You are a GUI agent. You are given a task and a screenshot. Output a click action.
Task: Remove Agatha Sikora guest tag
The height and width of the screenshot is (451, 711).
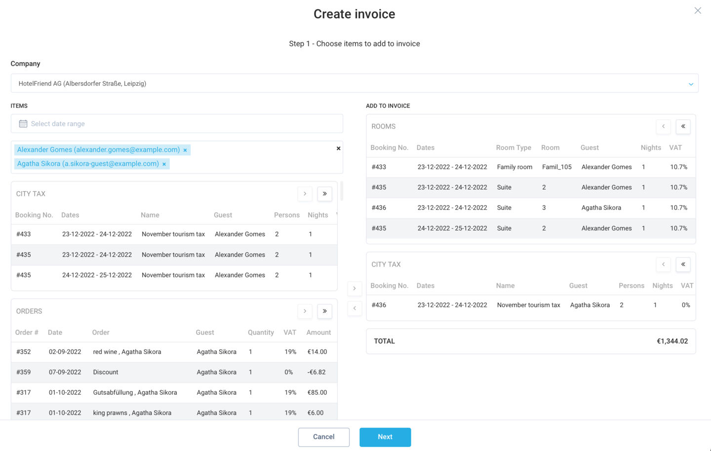point(164,164)
